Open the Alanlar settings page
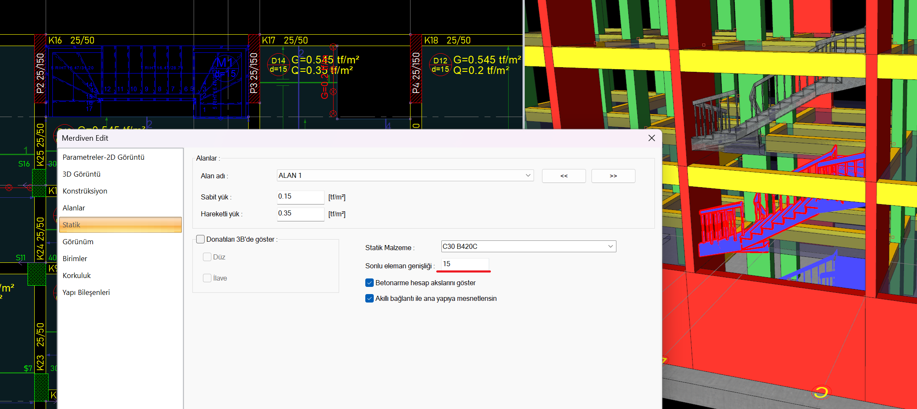 pos(74,208)
